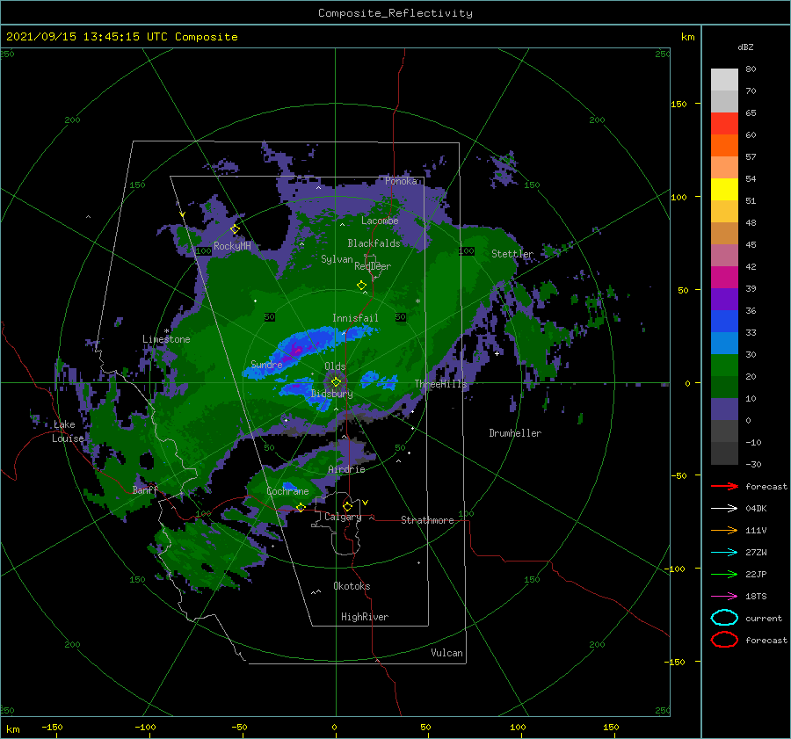
Task: Click the 150 tick label on bottom axis
Action: 611,728
